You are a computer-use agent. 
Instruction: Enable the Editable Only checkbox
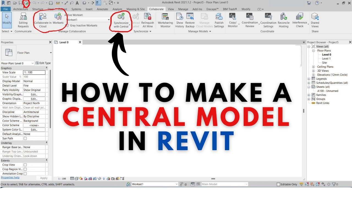click(278, 184)
